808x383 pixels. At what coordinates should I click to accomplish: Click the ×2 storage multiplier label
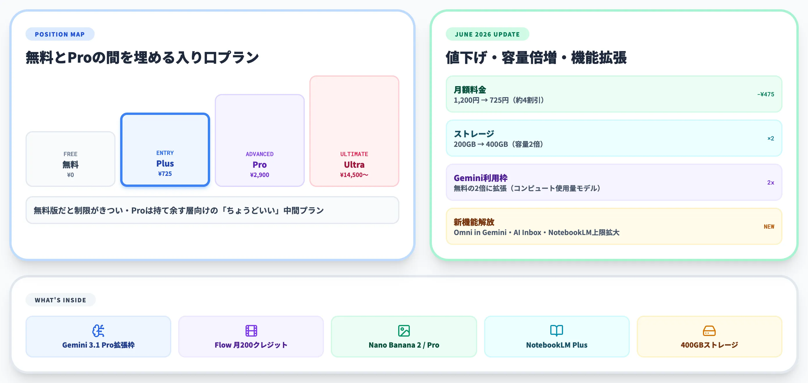771,138
